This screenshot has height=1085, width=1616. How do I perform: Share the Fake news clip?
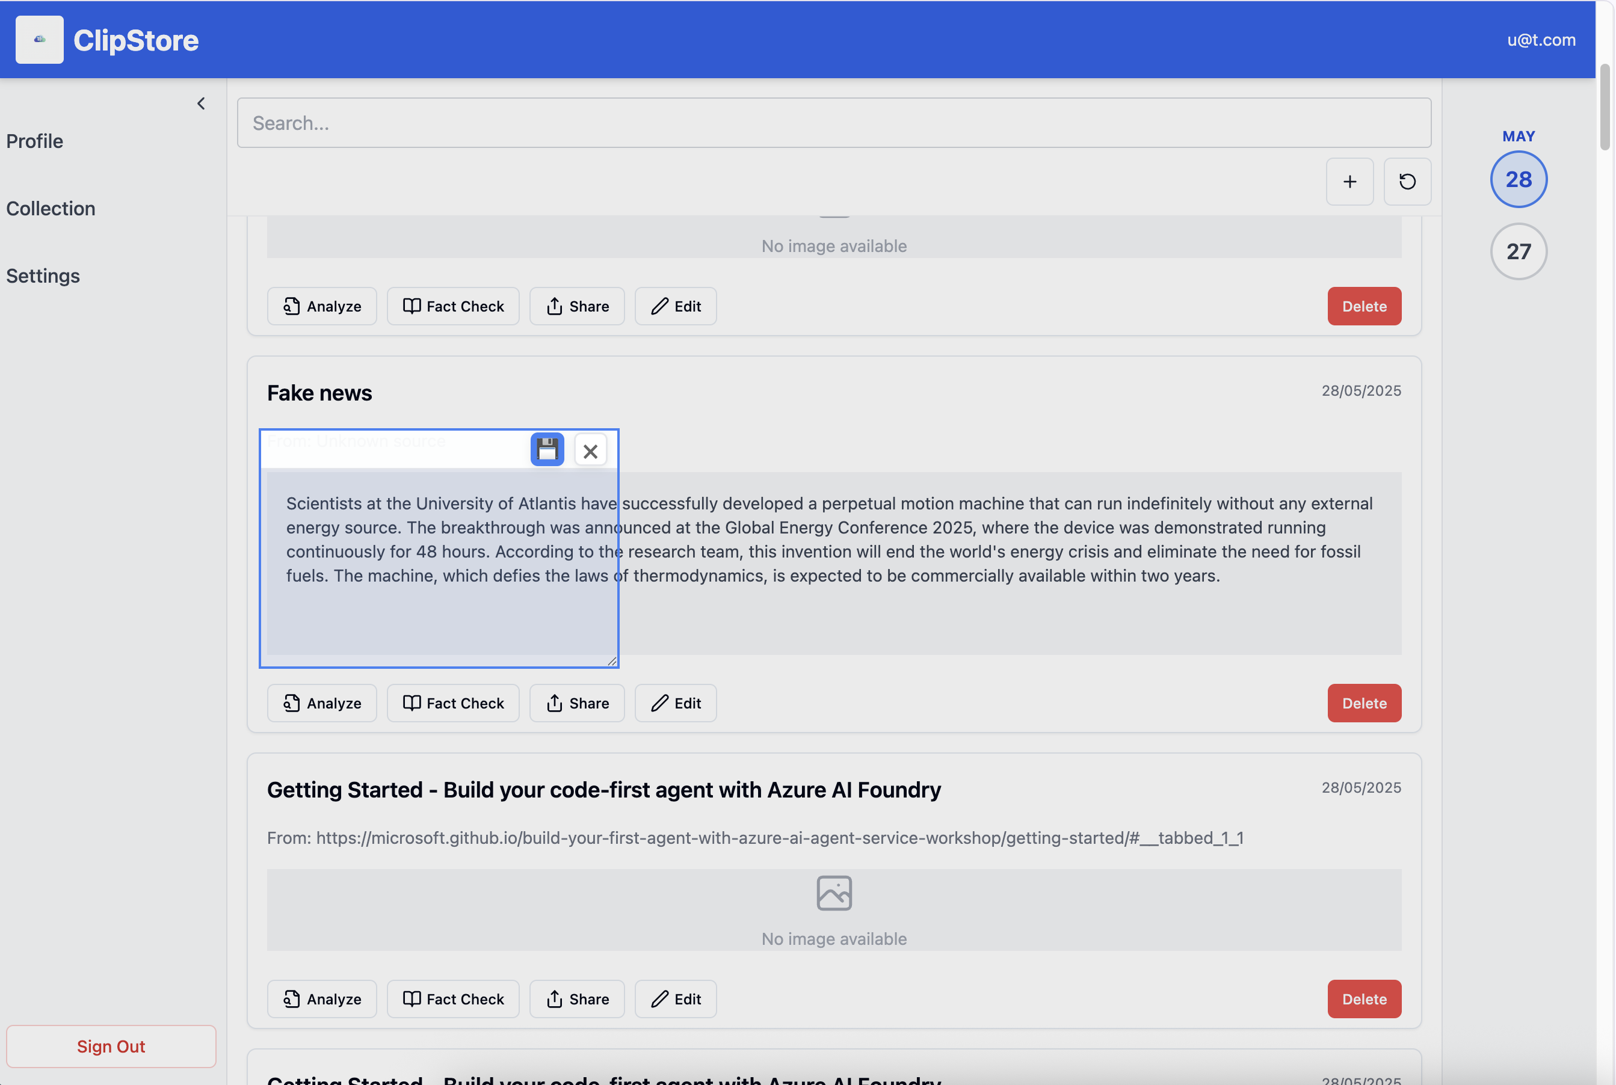coord(576,703)
